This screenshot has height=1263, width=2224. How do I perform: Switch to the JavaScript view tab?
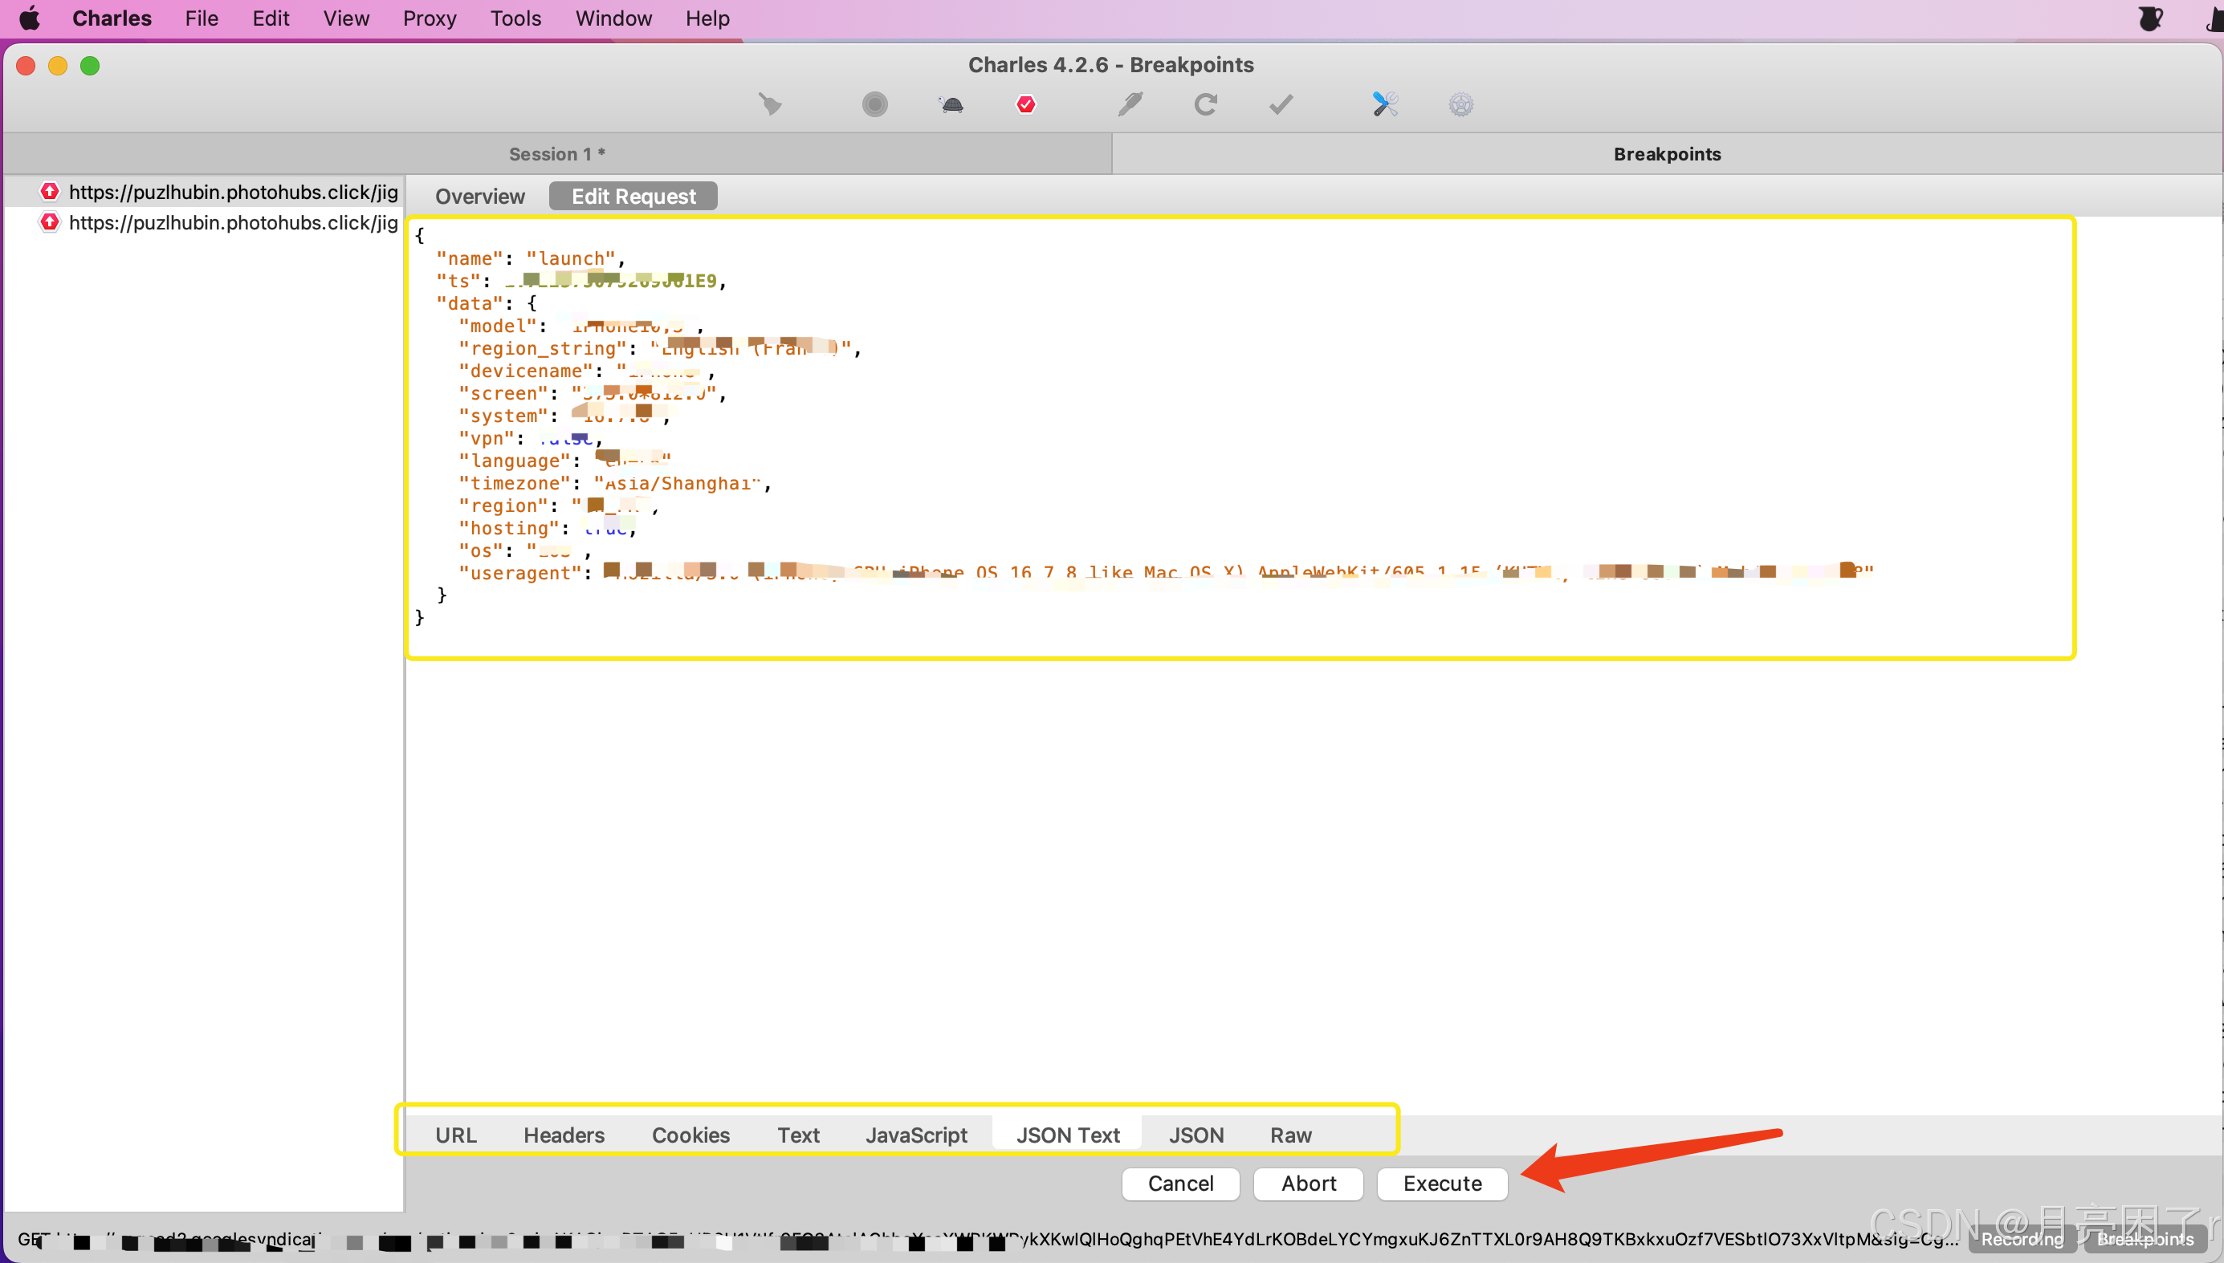click(x=916, y=1135)
